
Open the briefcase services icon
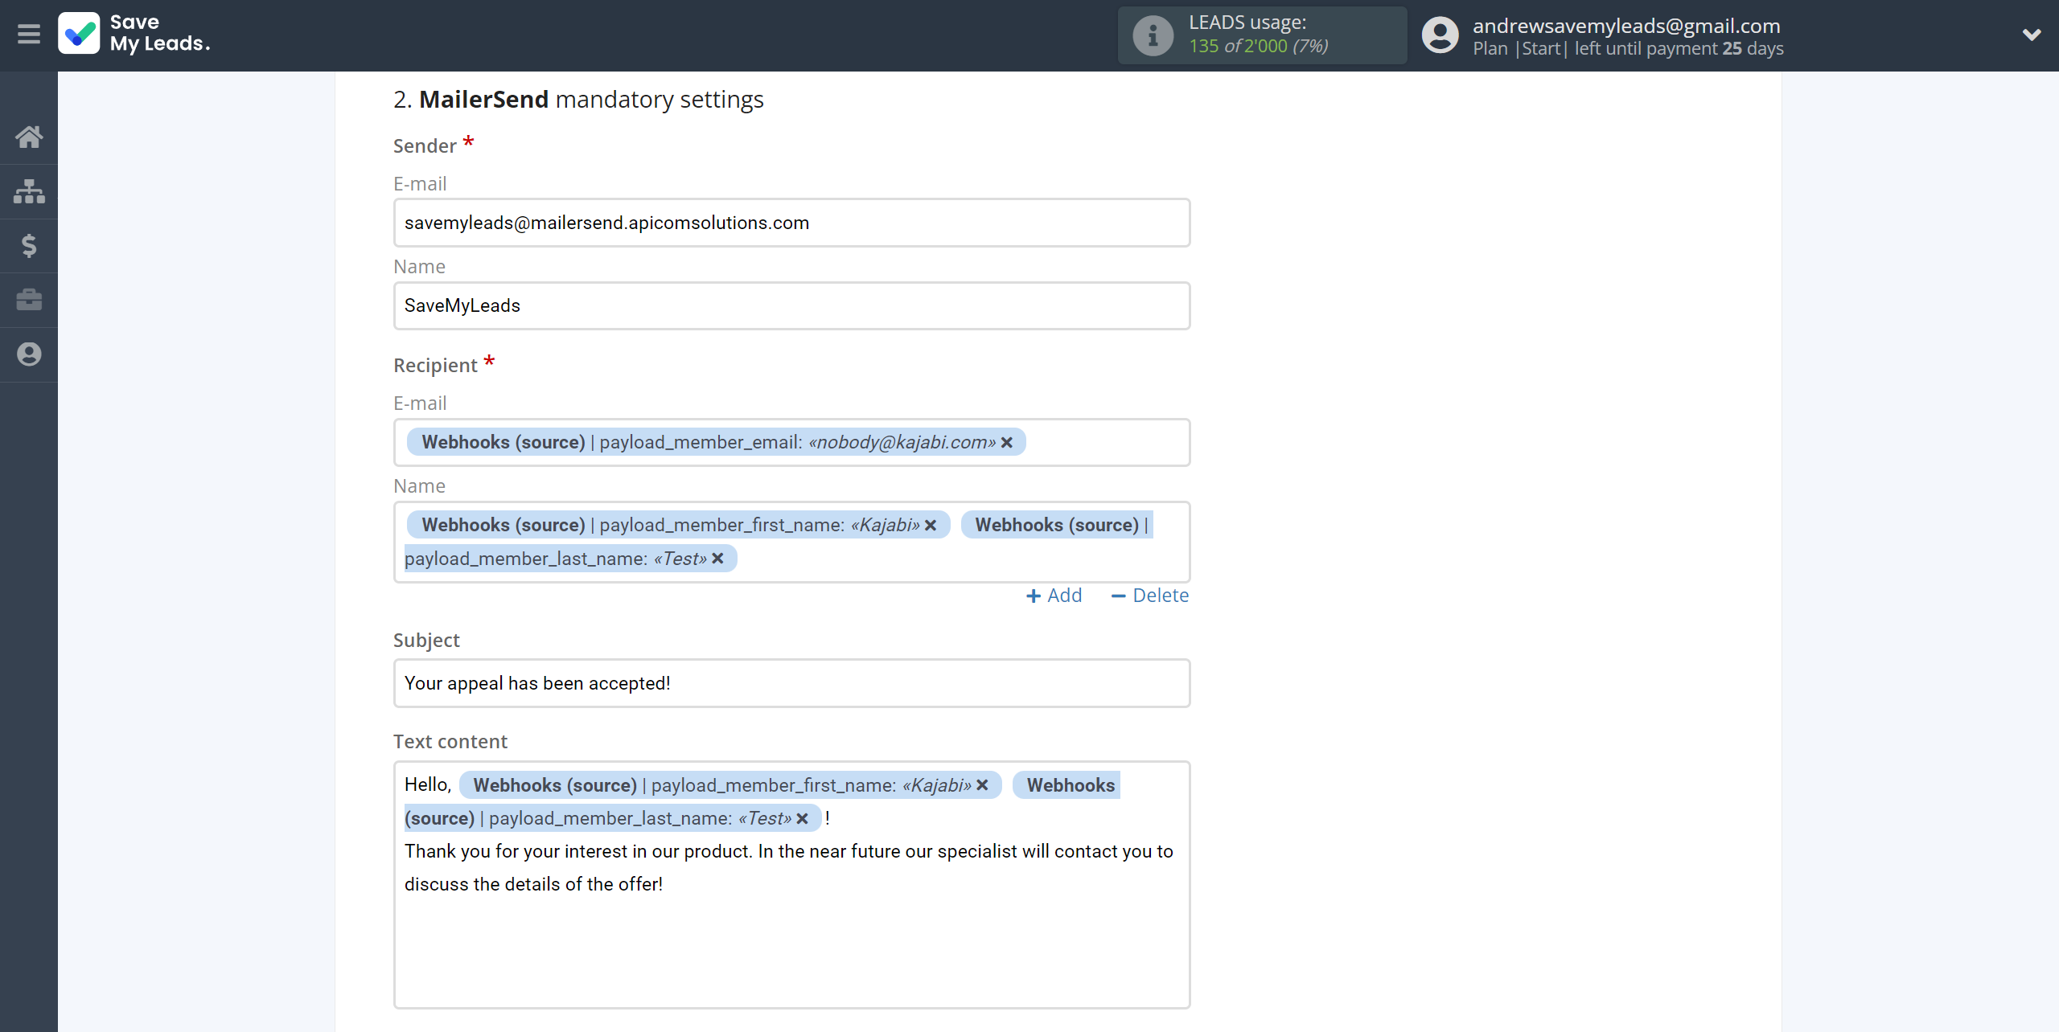(x=29, y=300)
